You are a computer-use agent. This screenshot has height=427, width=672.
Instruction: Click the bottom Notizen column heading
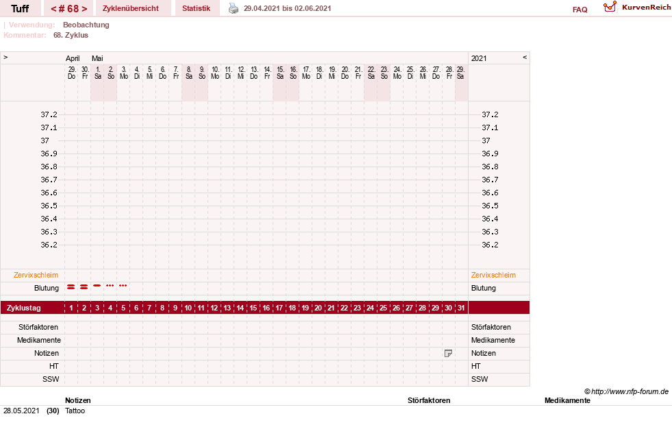tap(78, 400)
